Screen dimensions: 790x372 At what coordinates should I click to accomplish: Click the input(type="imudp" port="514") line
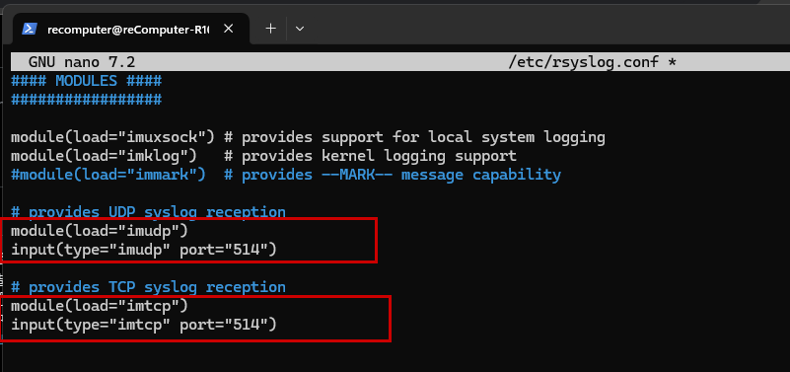pyautogui.click(x=144, y=250)
